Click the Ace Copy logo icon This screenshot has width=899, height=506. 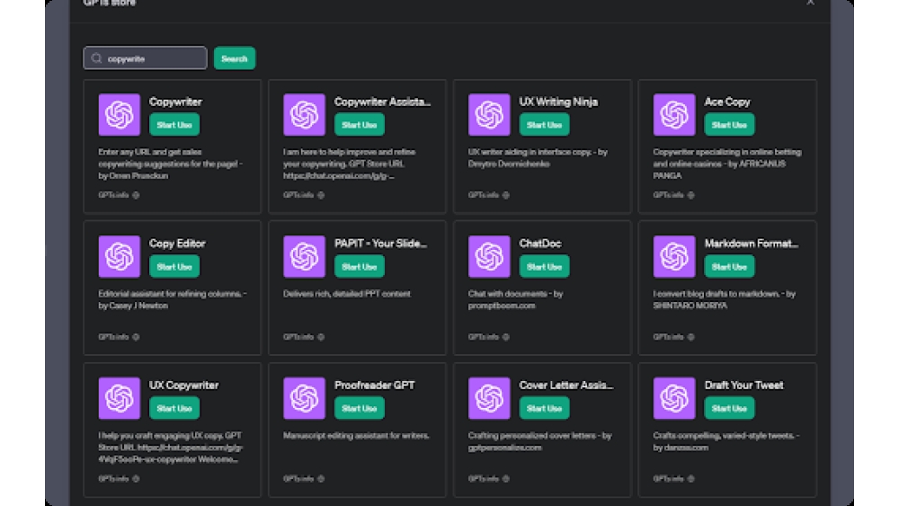tap(674, 115)
